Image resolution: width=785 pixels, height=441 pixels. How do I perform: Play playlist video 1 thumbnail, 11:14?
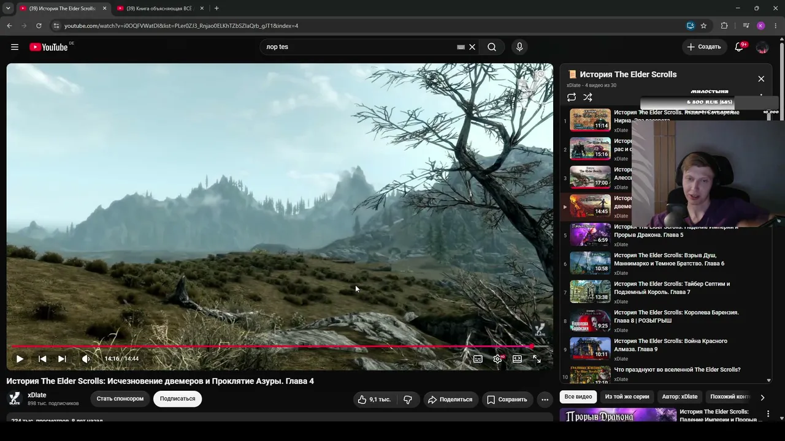coord(591,120)
